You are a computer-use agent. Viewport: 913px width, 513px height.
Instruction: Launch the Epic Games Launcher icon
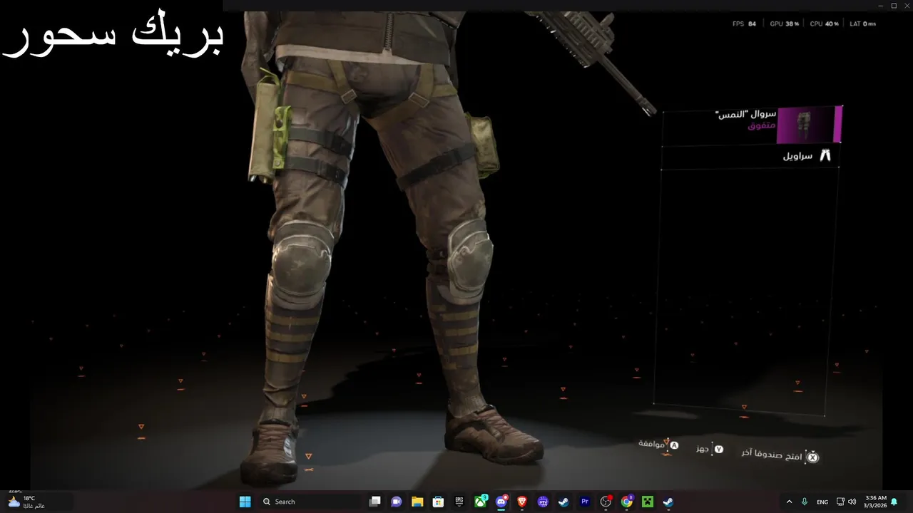[459, 502]
